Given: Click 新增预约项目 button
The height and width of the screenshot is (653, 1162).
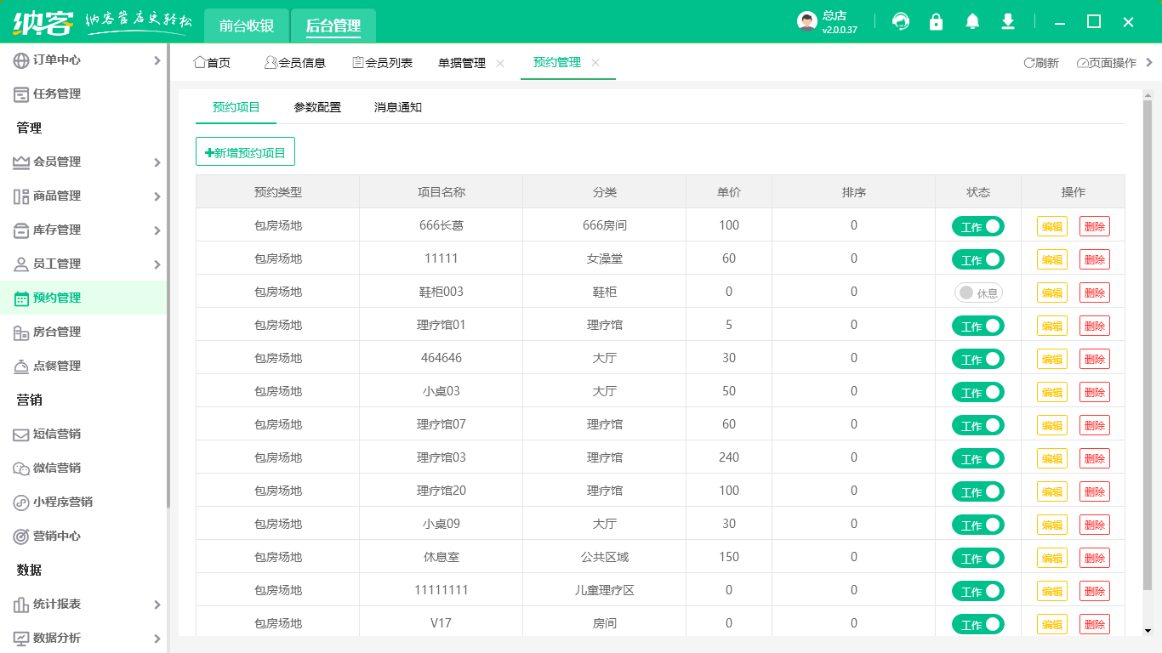Looking at the screenshot, I should (x=245, y=152).
